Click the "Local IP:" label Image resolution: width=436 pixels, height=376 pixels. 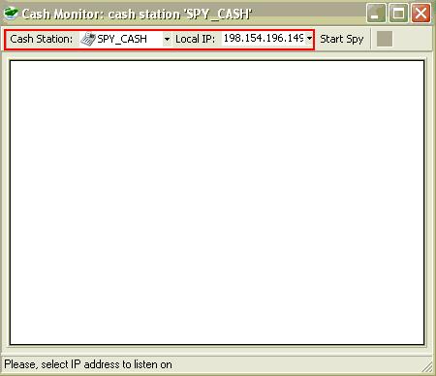click(195, 39)
